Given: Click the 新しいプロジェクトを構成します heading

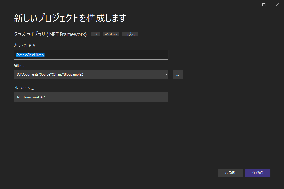Looking at the screenshot, I should tap(70, 18).
